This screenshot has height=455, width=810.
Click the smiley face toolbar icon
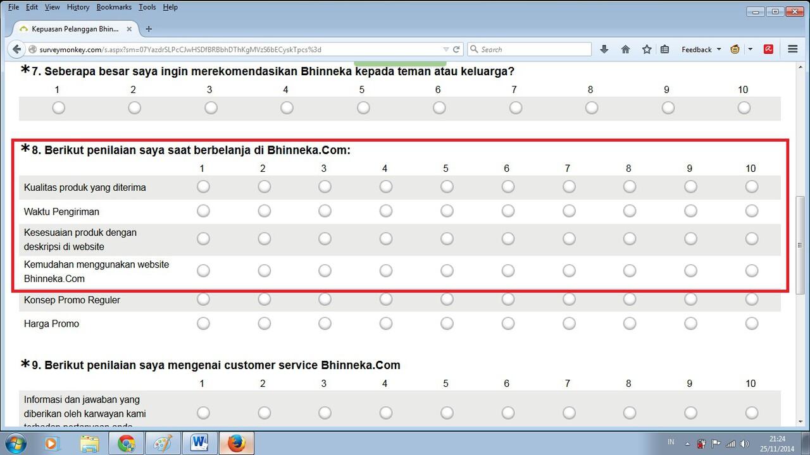click(735, 49)
